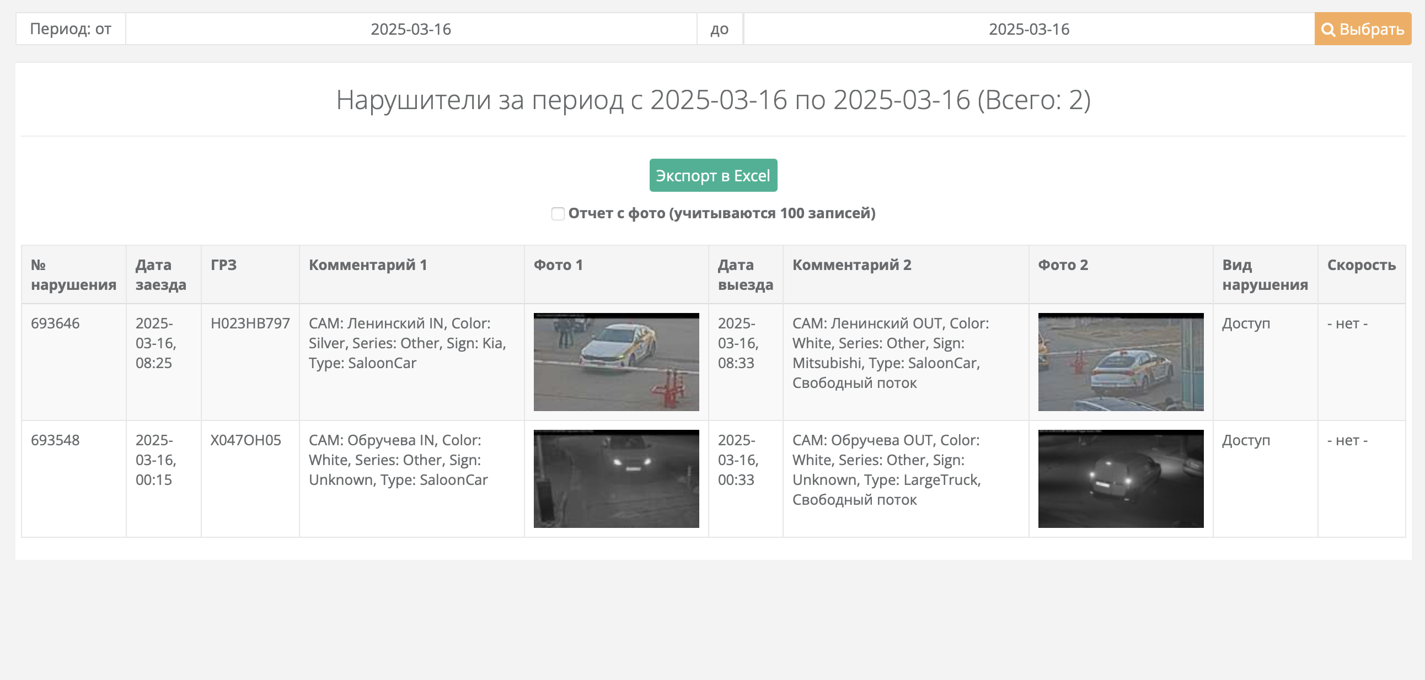The height and width of the screenshot is (680, 1425).
Task: Click speed value - нет - in row 693548
Action: 1347,440
